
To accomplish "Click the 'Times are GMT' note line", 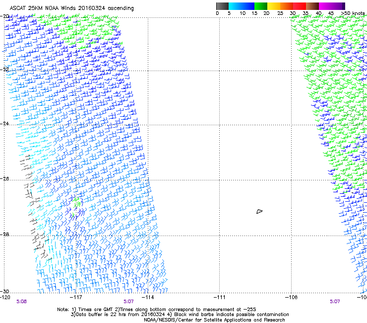I will coord(157,310).
